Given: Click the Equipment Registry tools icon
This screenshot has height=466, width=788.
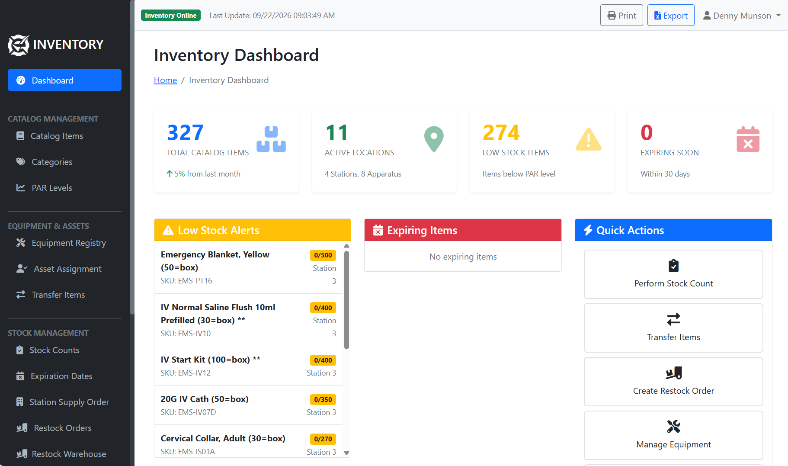Looking at the screenshot, I should point(21,243).
